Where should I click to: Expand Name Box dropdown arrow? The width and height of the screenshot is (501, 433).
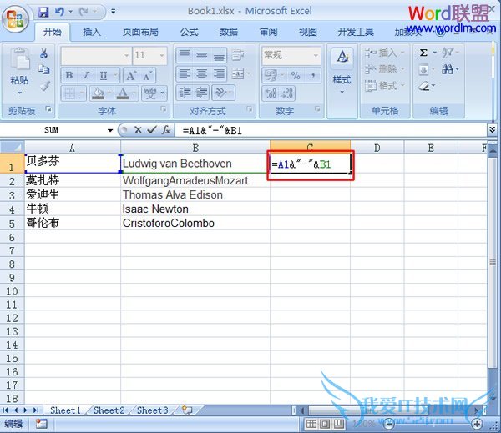pos(110,130)
